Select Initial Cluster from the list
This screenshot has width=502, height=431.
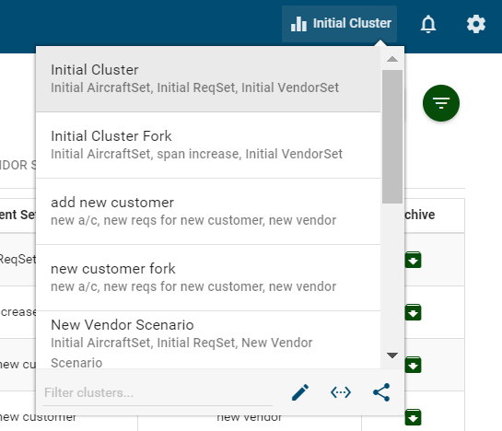point(208,79)
